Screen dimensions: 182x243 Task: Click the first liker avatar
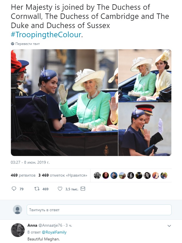[97, 175]
